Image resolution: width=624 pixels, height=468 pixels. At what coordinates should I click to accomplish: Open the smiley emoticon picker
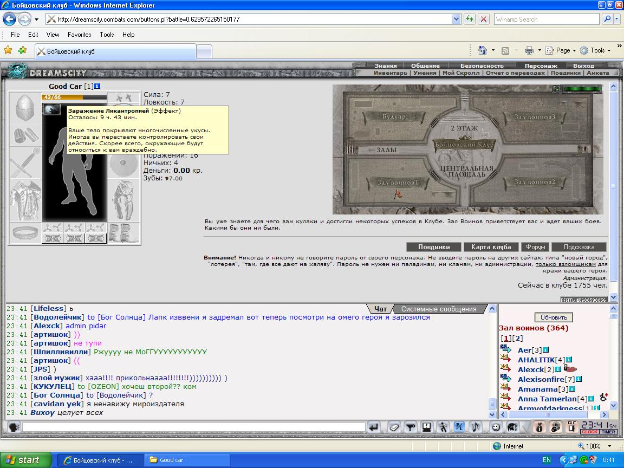(x=496, y=427)
